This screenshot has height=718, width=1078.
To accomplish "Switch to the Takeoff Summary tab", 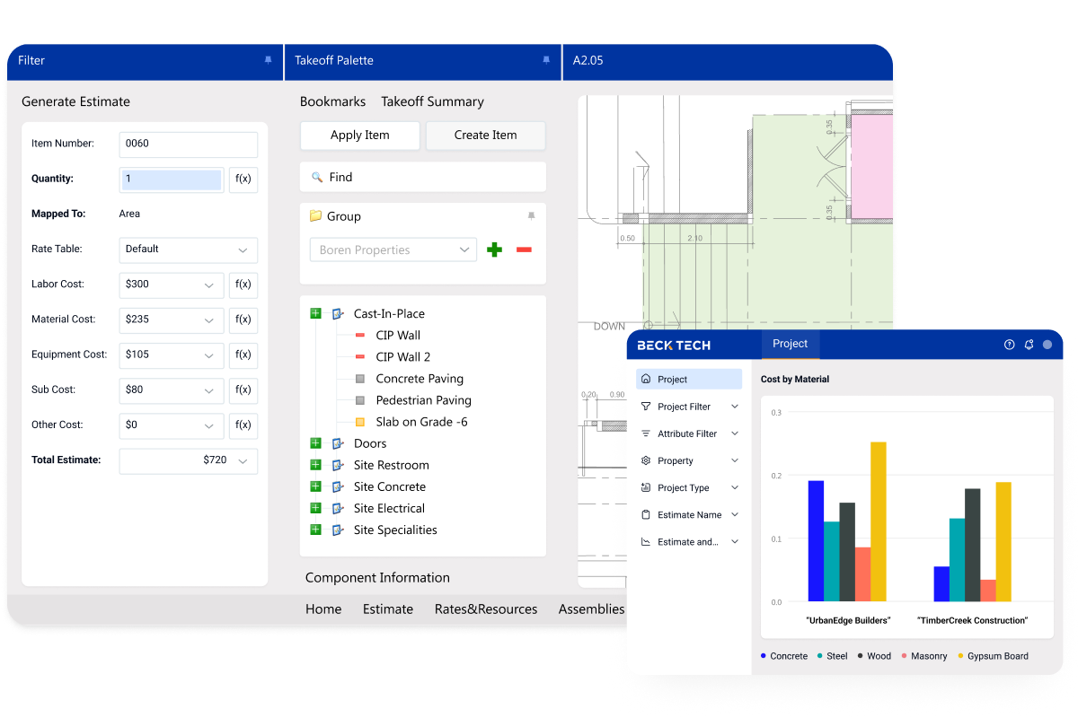I will pyautogui.click(x=432, y=101).
